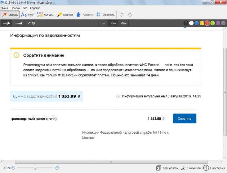Click the clock icon beside Информация актуальна
Viewport: 227px width, 173px height.
(118, 96)
